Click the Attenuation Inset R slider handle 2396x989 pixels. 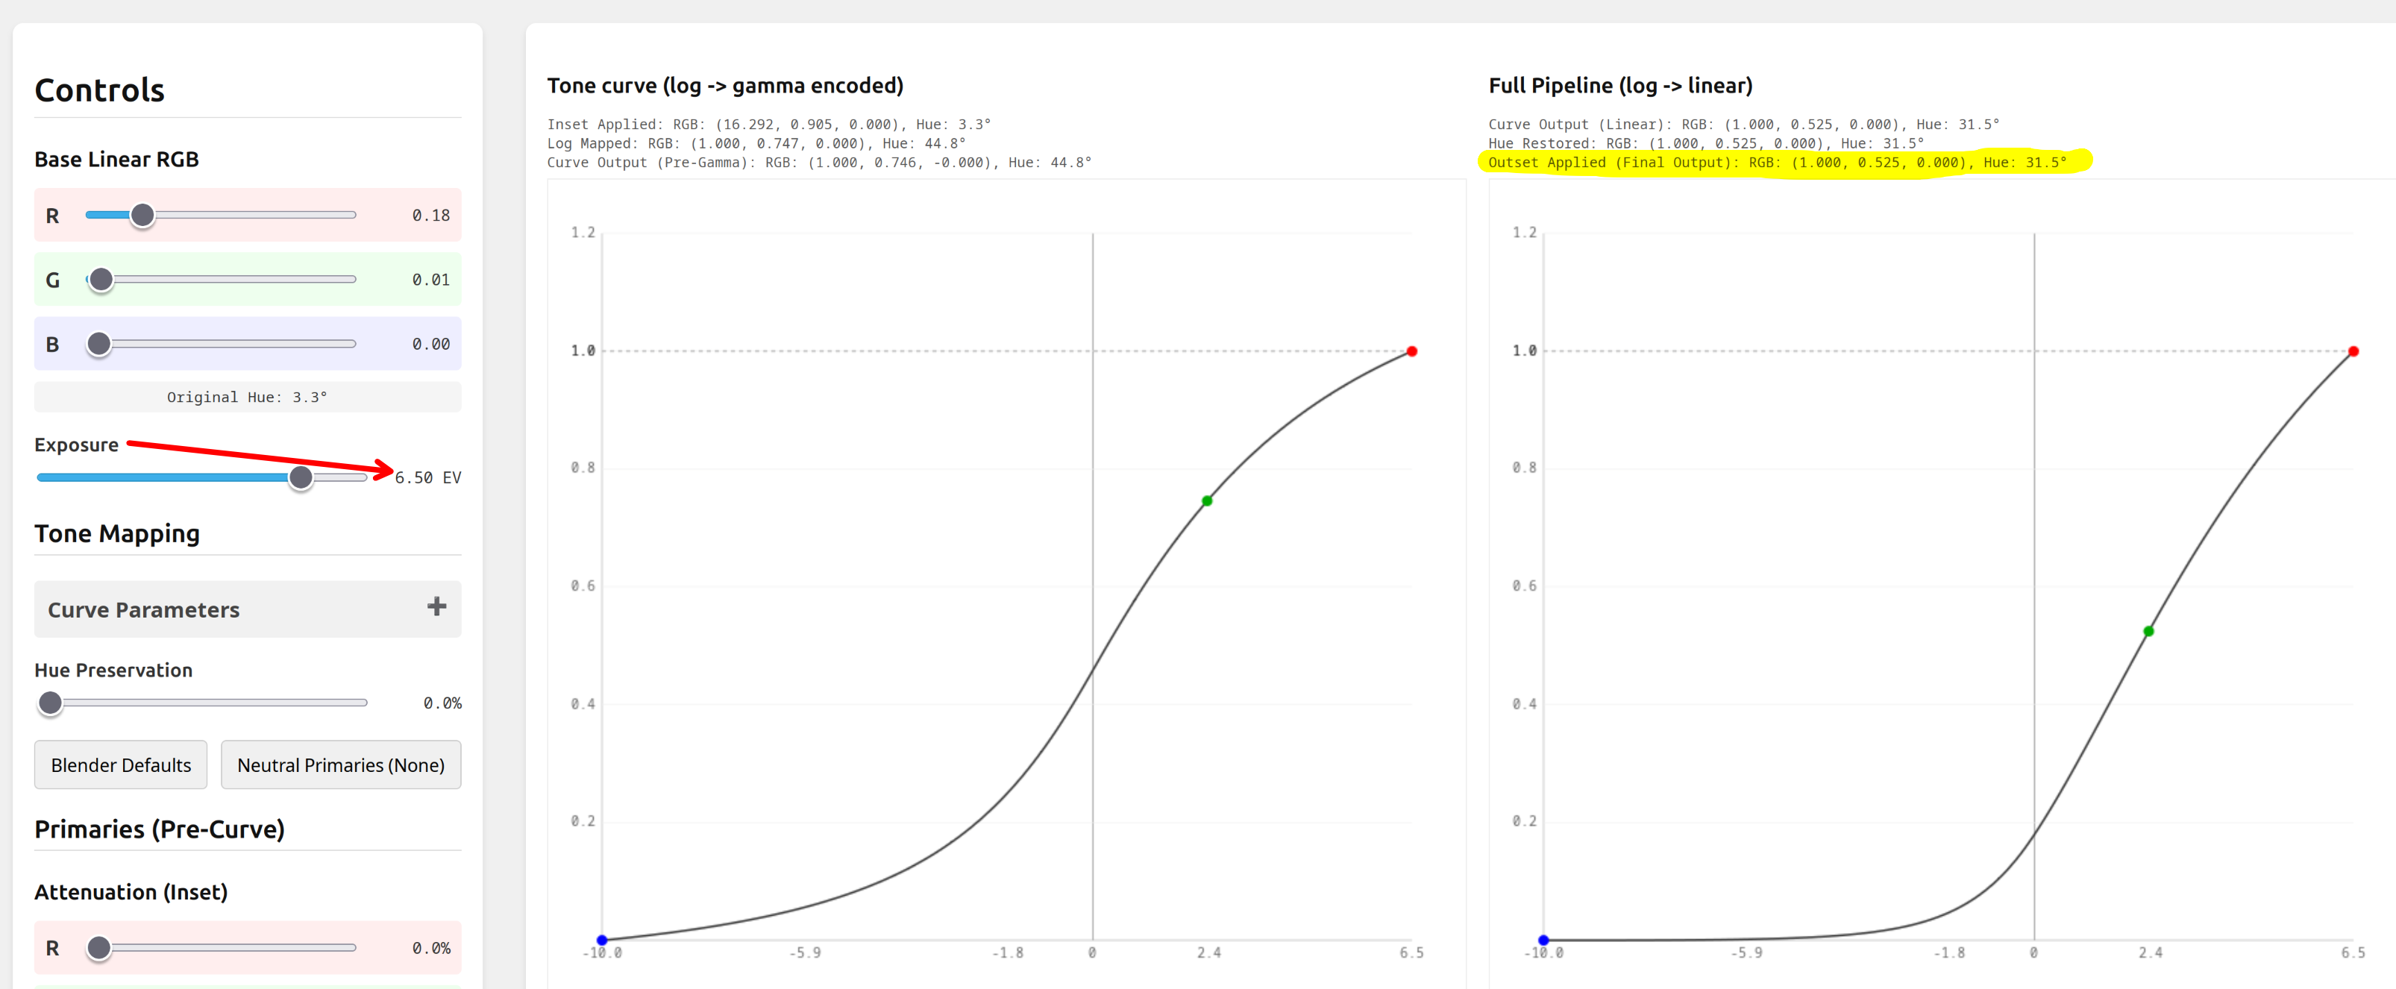click(98, 948)
